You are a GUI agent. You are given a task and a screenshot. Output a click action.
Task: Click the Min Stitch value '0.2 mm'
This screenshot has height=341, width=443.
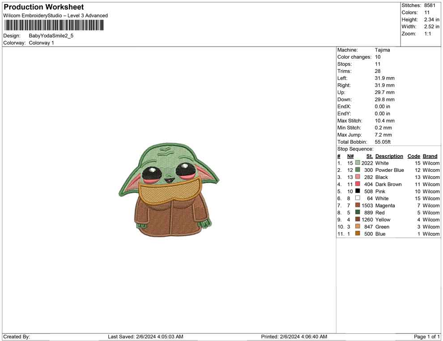point(383,128)
